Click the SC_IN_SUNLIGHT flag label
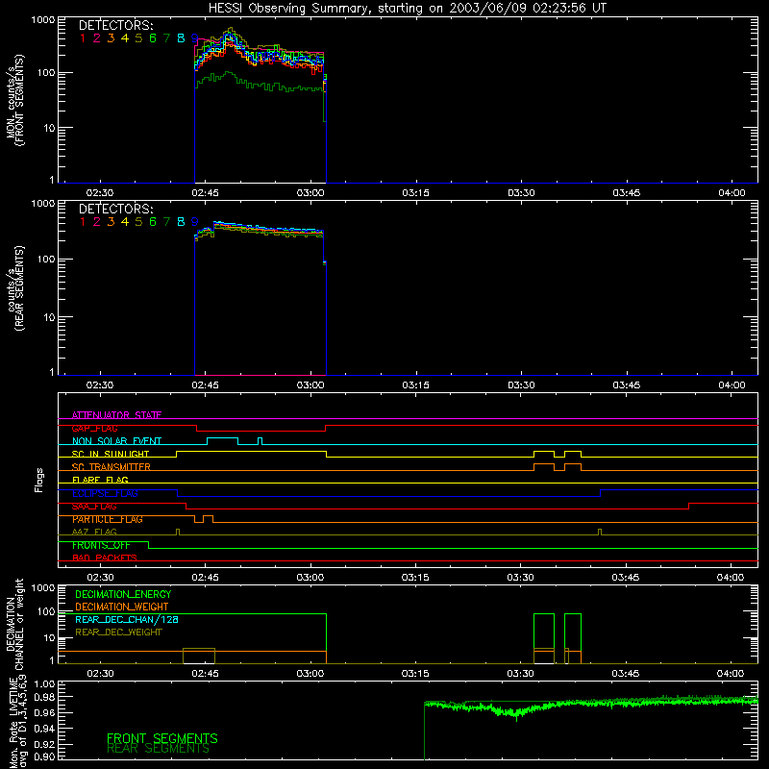The image size is (769, 769). click(x=111, y=454)
